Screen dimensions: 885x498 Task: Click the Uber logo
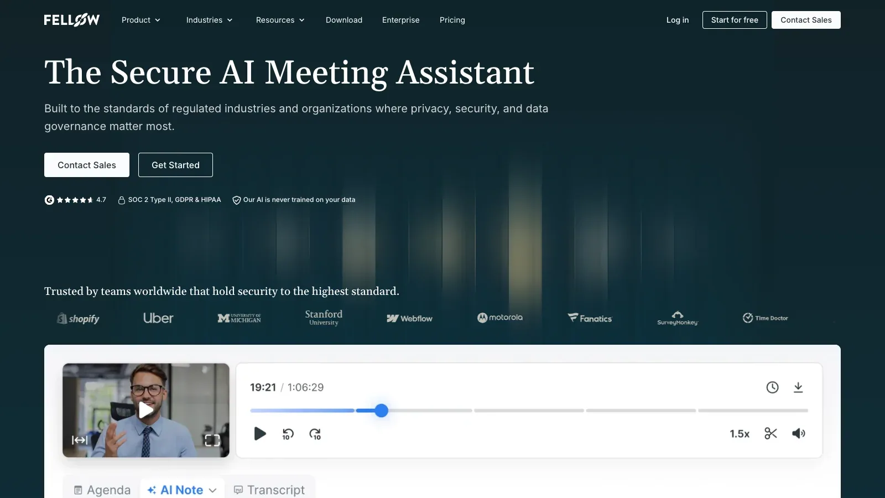click(x=158, y=318)
